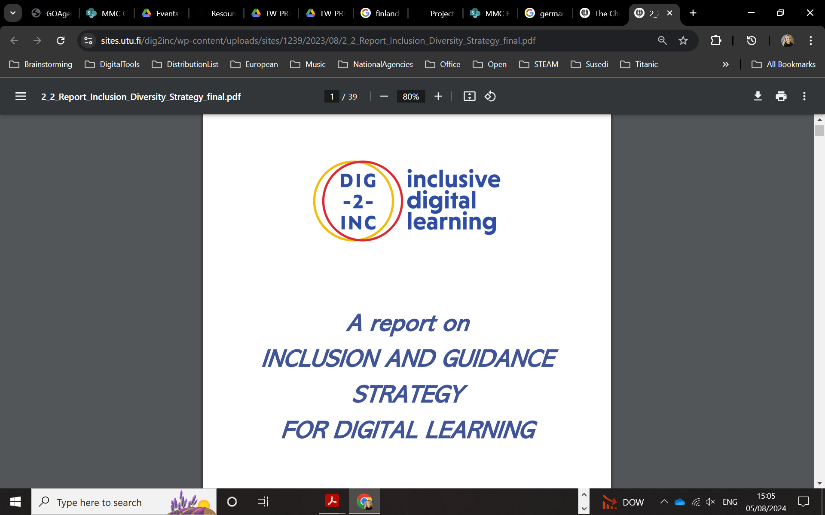Screen dimensions: 825x515
Task: Open the DigitalTools bookmarks folder
Action: click(112, 64)
